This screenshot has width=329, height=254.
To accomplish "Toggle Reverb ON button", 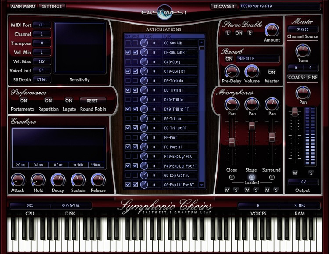I will click(x=229, y=59).
